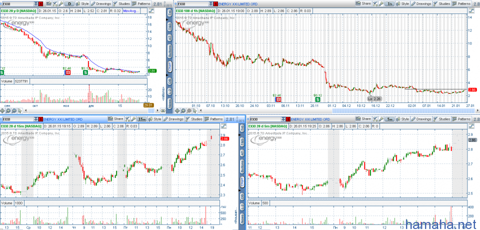
Task: Toggle the 1h timeframe button
Action: pyautogui.click(x=389, y=4)
